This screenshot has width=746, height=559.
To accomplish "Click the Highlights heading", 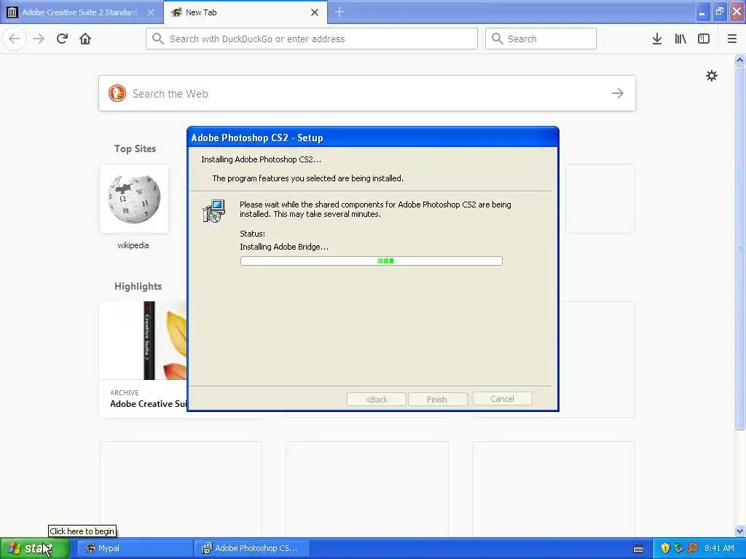I will click(x=138, y=286).
